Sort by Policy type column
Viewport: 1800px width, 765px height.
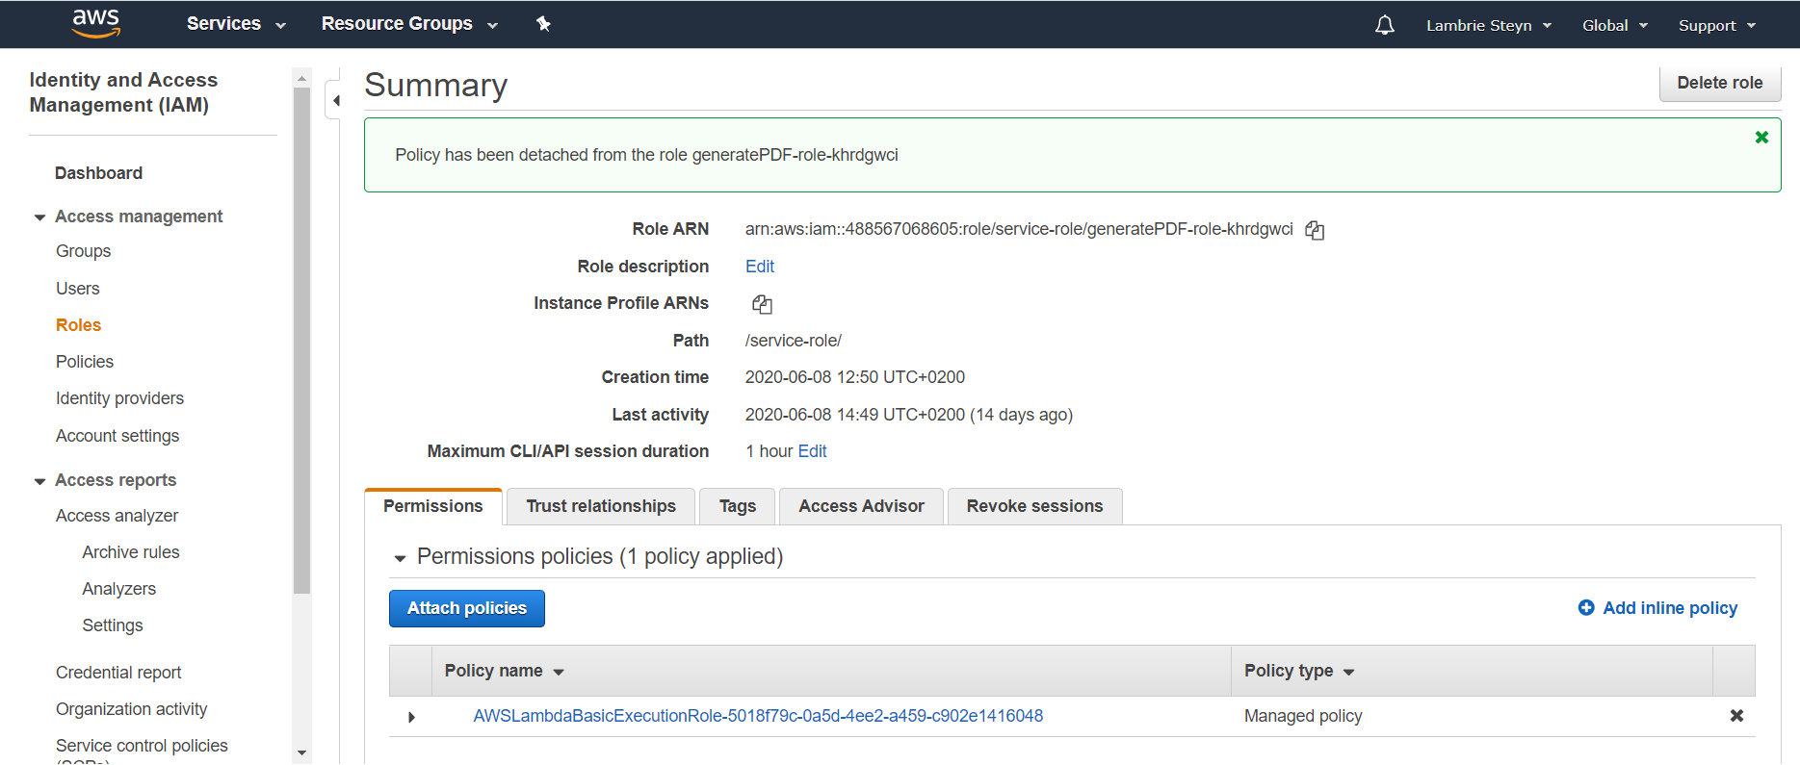pos(1299,671)
